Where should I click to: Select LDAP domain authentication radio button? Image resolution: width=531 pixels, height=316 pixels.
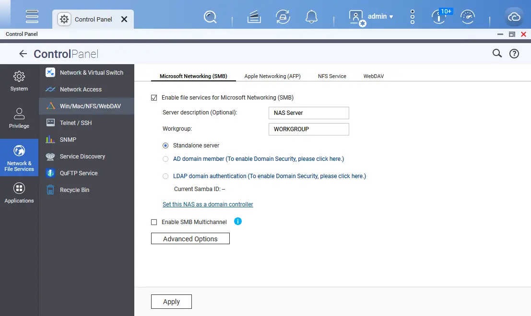pyautogui.click(x=165, y=176)
